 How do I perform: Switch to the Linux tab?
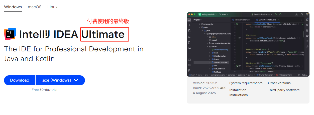click(x=53, y=7)
